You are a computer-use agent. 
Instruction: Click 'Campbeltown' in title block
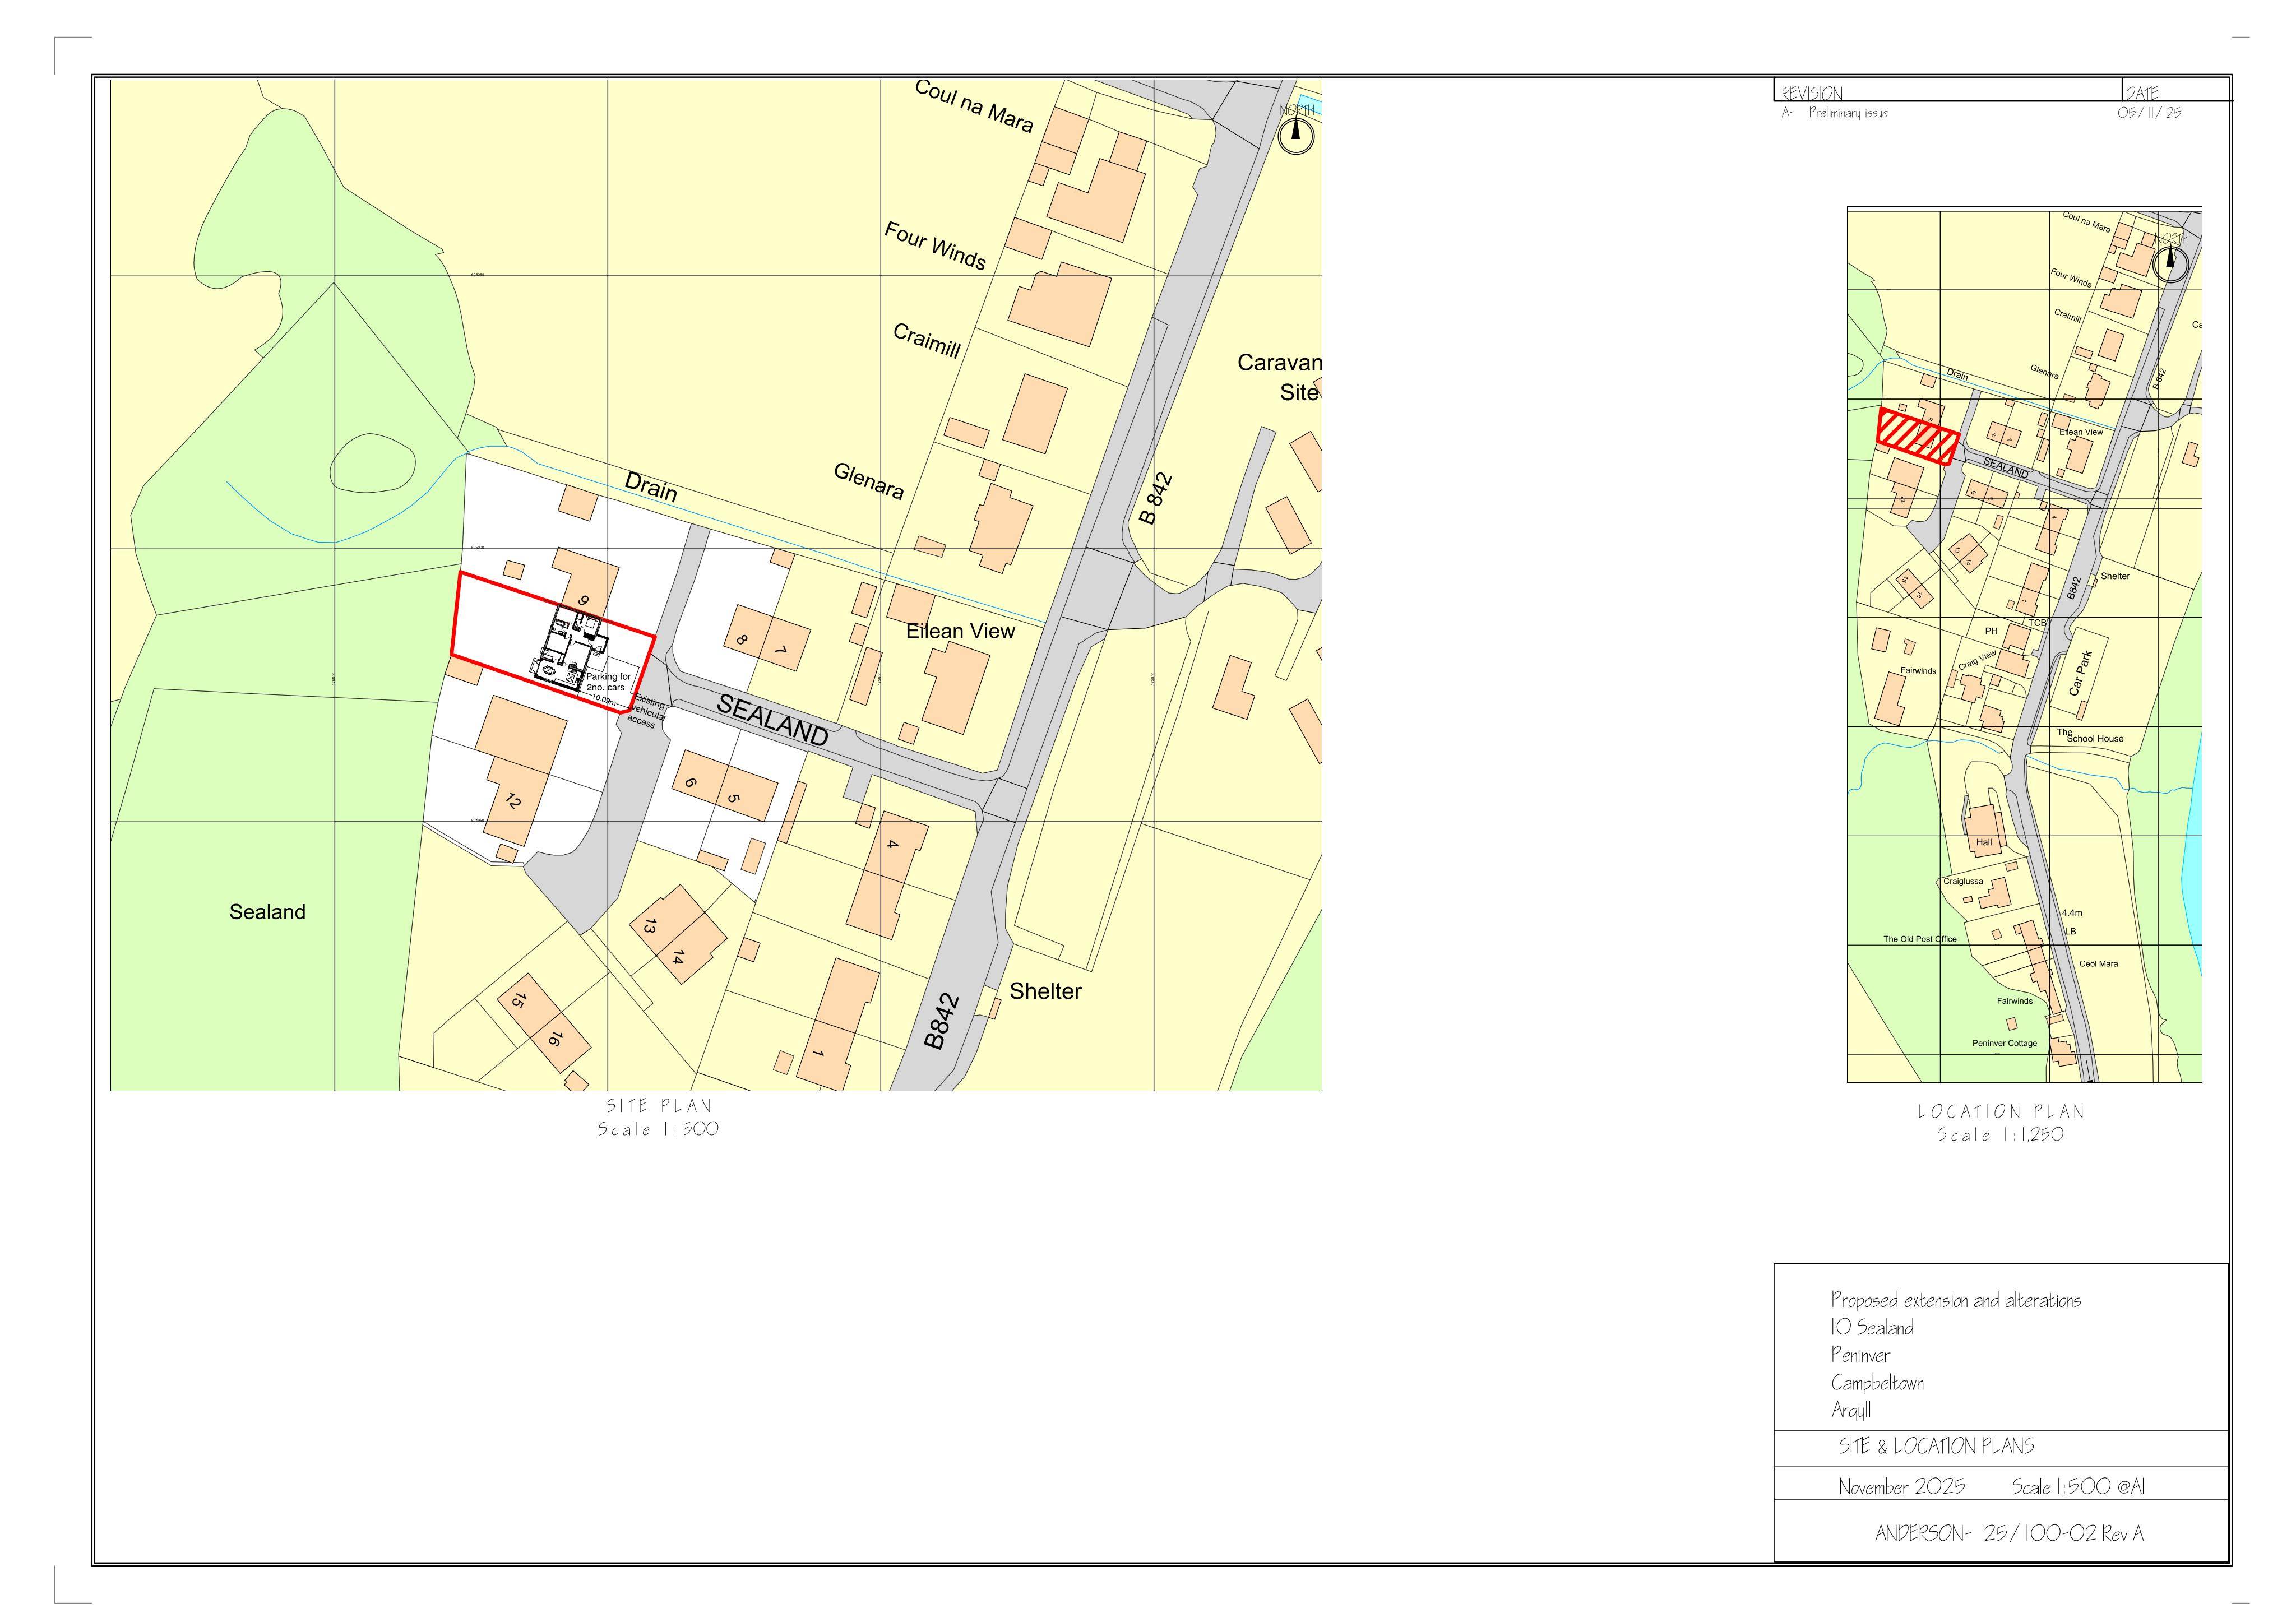[x=1877, y=1383]
